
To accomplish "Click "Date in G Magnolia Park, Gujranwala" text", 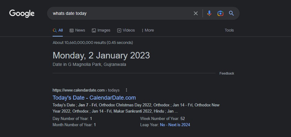I will tap(89, 65).
